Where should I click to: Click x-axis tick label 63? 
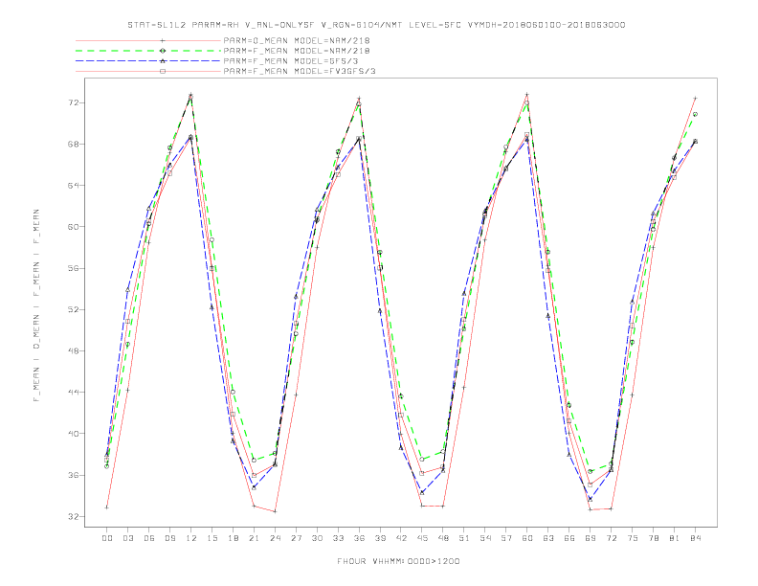(548, 538)
